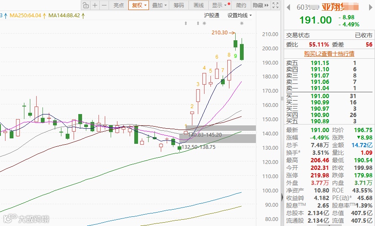Click sell-one price 191.04
Image resolution: width=375 pixels, height=226 pixels.
pyautogui.click(x=320, y=88)
